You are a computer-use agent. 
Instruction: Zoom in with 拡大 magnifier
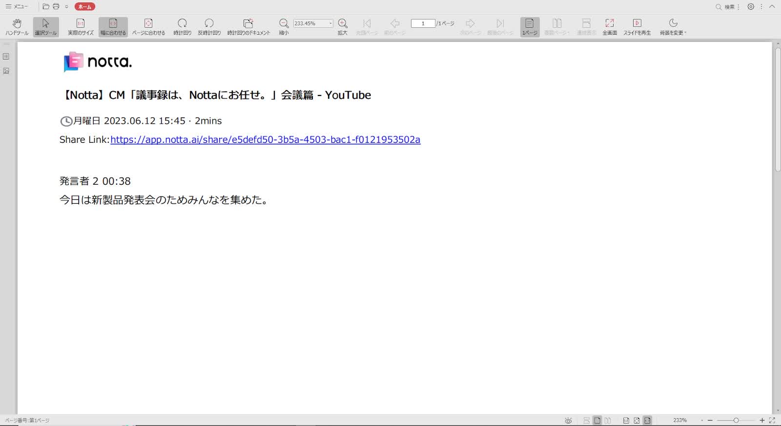tap(343, 27)
